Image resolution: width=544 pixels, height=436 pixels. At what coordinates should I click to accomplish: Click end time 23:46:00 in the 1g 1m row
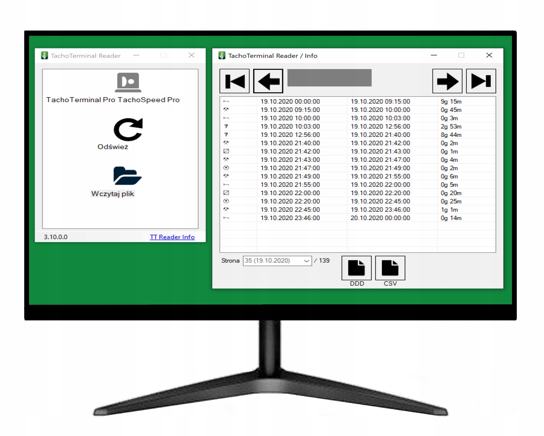[x=380, y=210]
